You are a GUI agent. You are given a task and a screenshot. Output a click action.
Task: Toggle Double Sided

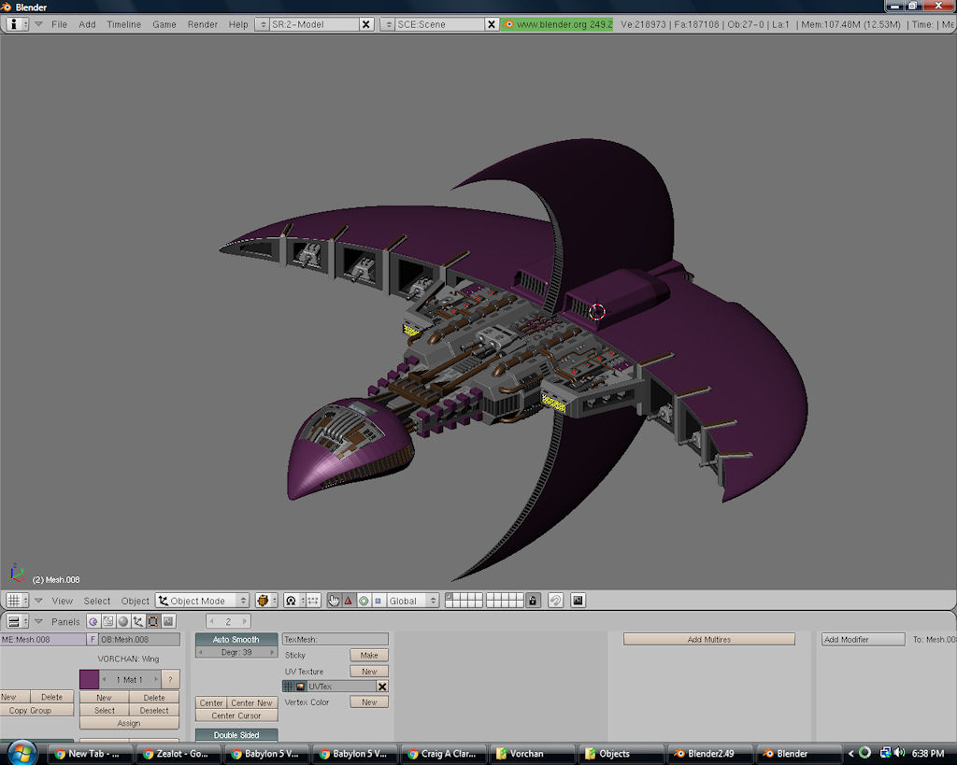(236, 735)
